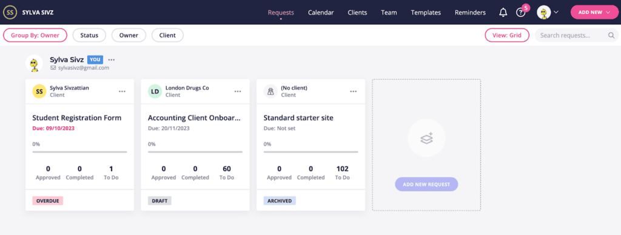The height and width of the screenshot is (235, 621).
Task: Click the Sylva Sivz owner name heading
Action: point(67,60)
